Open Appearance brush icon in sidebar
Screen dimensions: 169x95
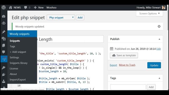point(4,68)
